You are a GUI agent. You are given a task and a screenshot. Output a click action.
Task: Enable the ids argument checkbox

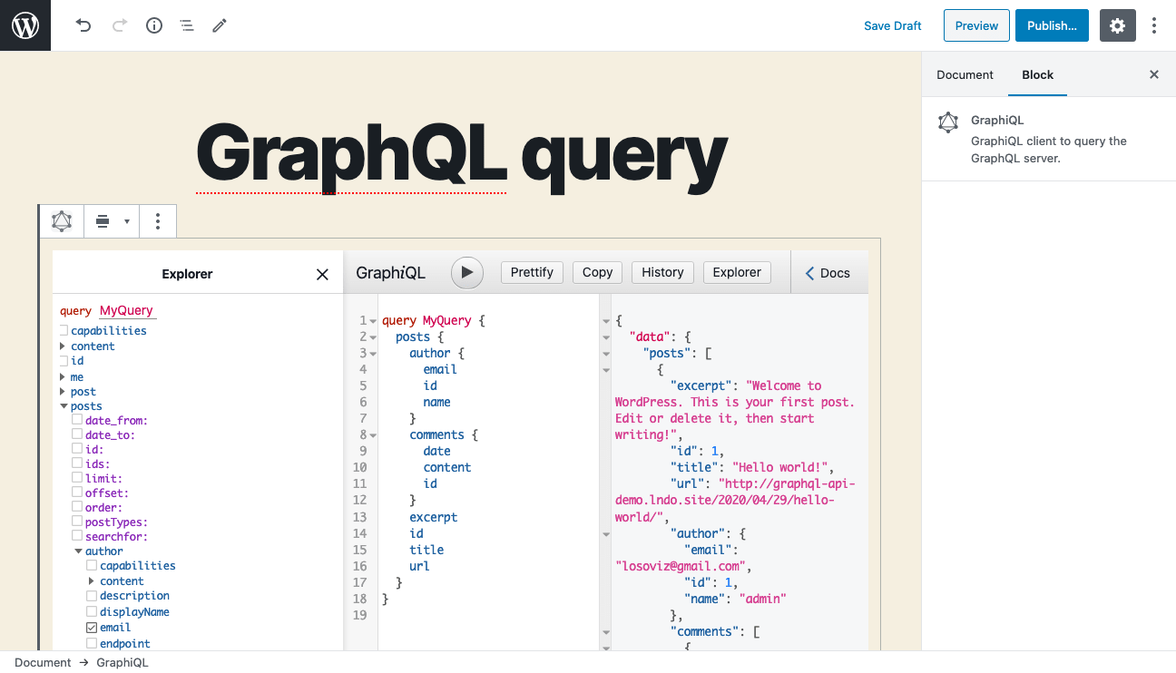point(77,463)
